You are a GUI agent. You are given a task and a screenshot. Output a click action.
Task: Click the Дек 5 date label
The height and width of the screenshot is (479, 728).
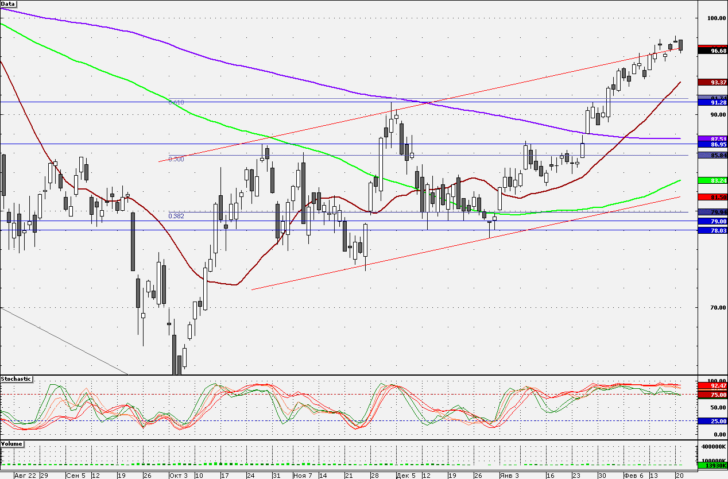coord(405,476)
